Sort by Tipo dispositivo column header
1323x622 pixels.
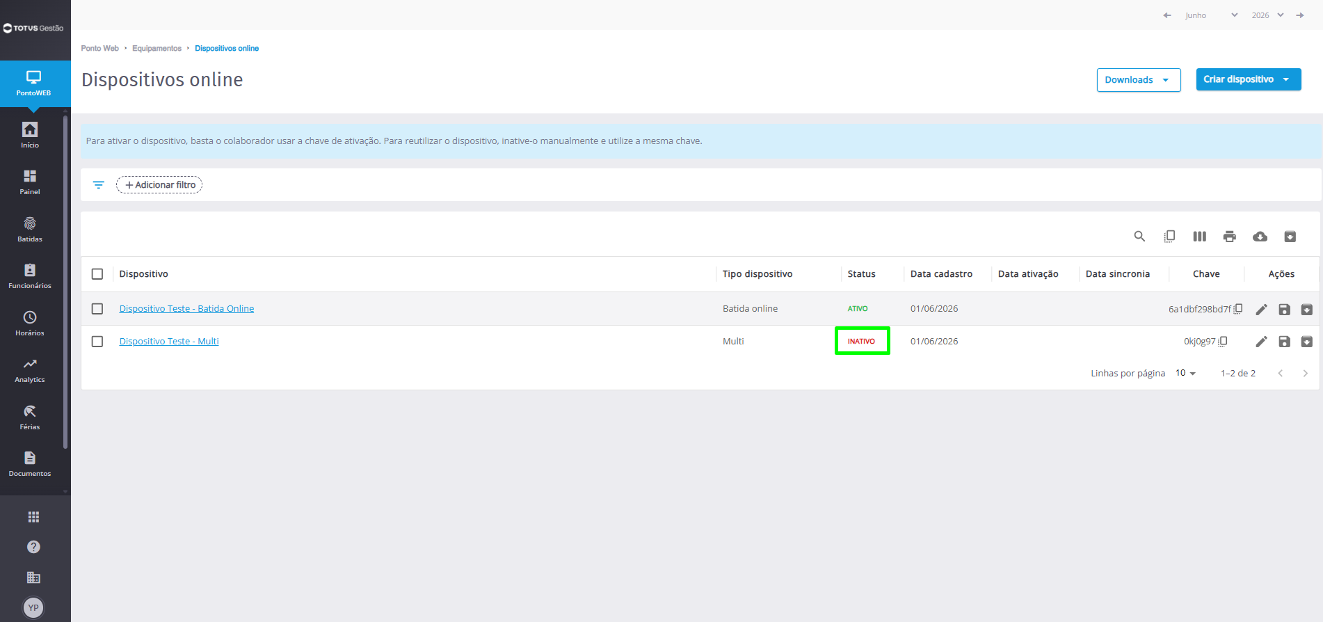[x=757, y=274]
